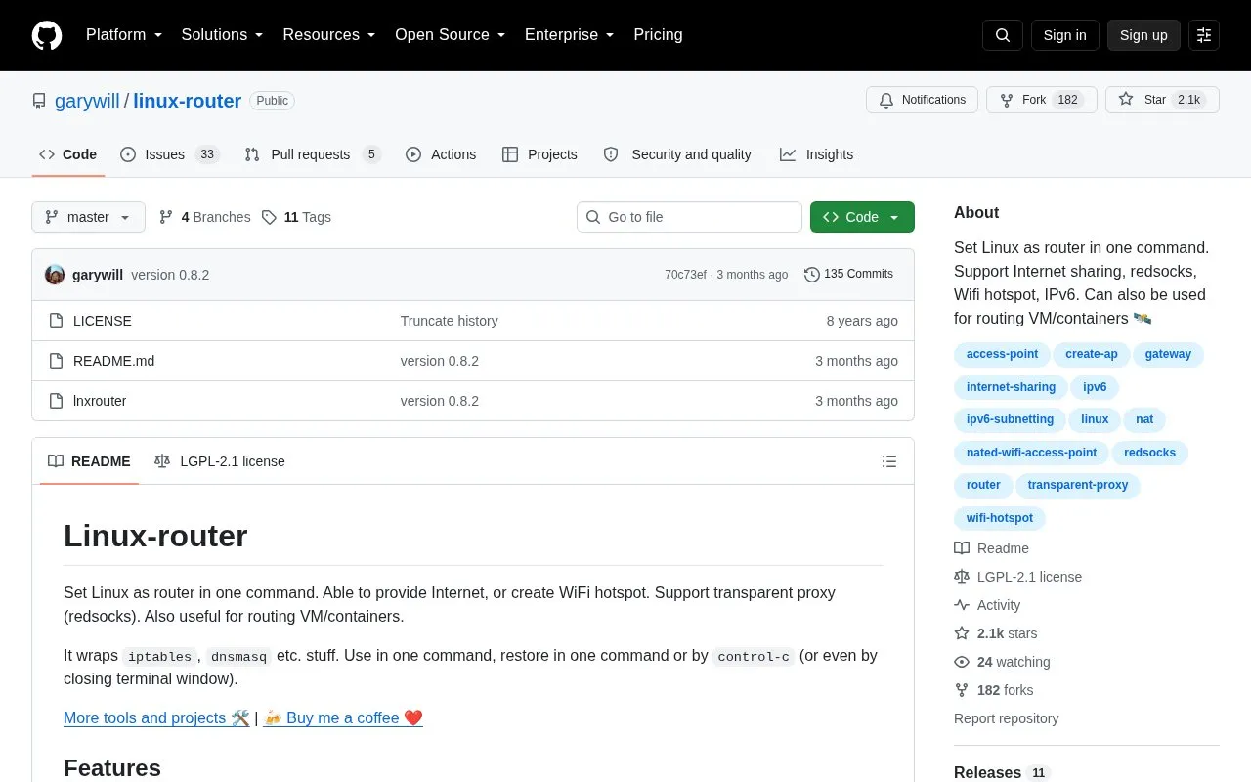1251x782 pixels.
Task: Click the garywill avatar in commit row
Action: [55, 275]
